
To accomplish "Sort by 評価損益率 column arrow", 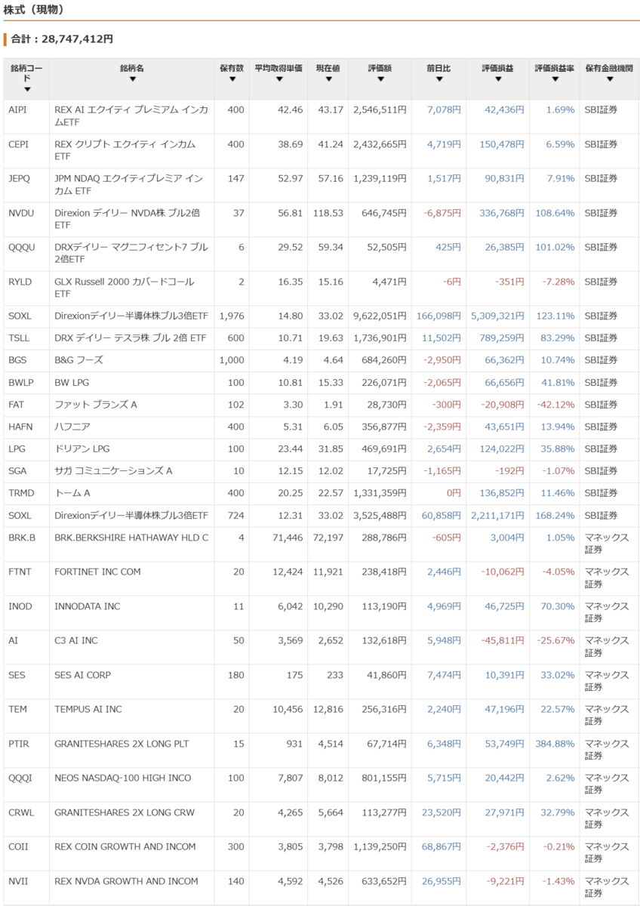I will point(555,79).
